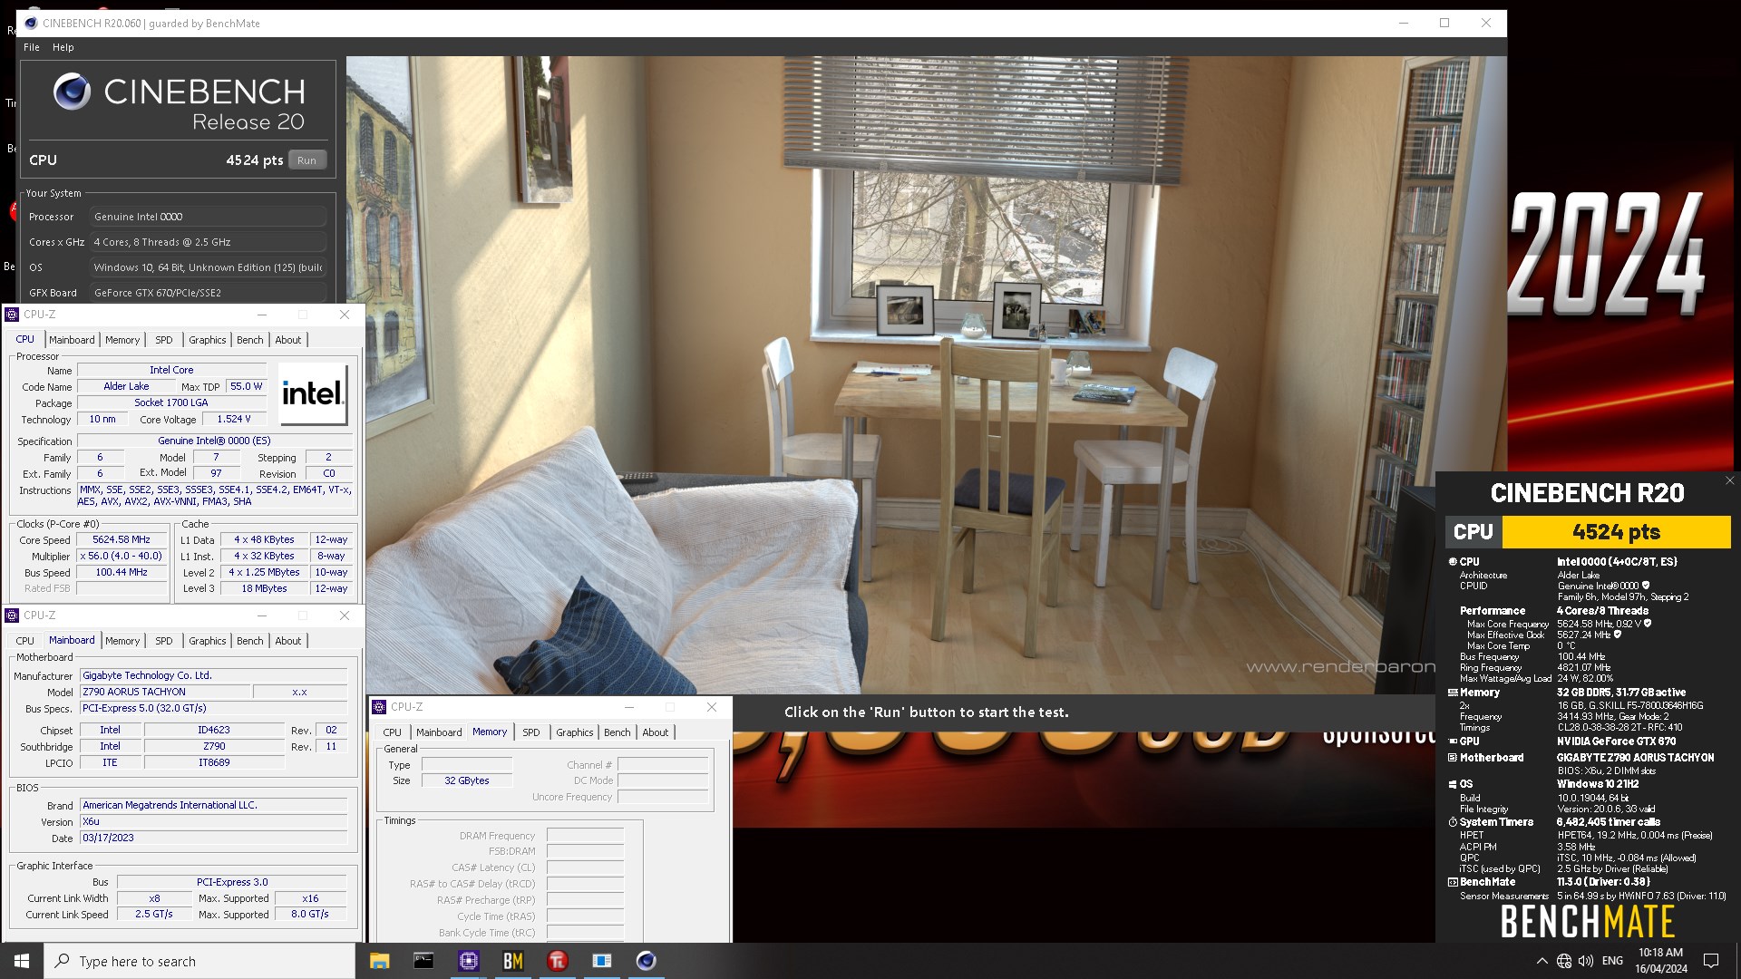This screenshot has height=979, width=1741.
Task: Open File Explorer from the taskbar
Action: [379, 961]
